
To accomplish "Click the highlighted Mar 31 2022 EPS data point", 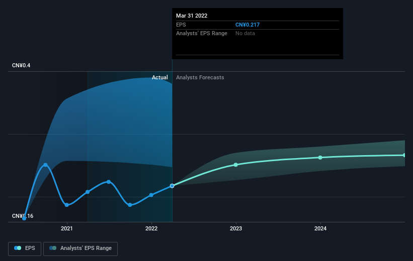I will point(172,186).
